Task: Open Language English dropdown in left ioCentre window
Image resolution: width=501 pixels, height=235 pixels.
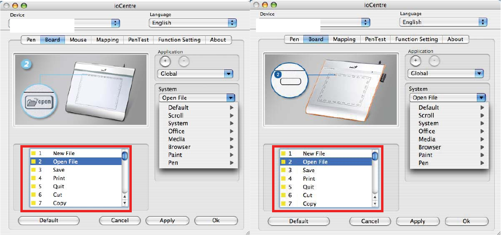Action: click(192, 23)
